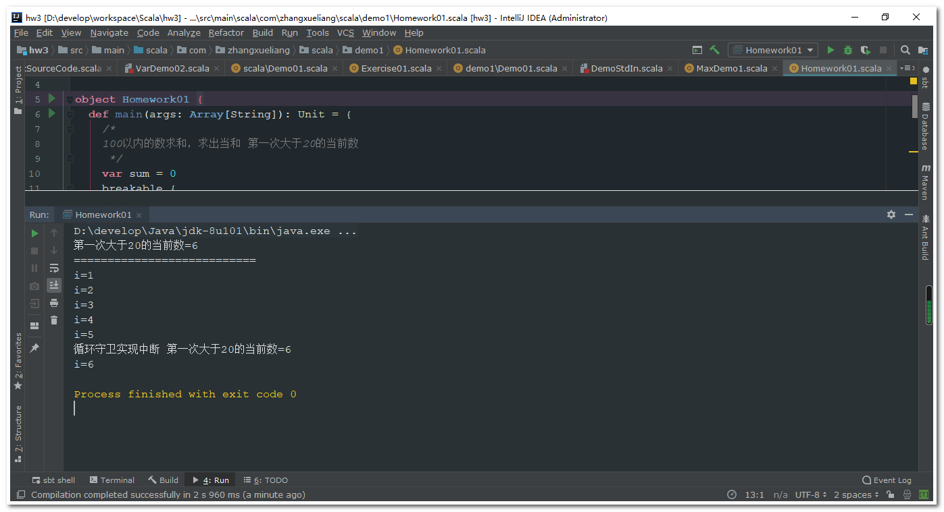Click the background tasks icon left of 13:1
This screenshot has height=512, width=944.
click(732, 495)
